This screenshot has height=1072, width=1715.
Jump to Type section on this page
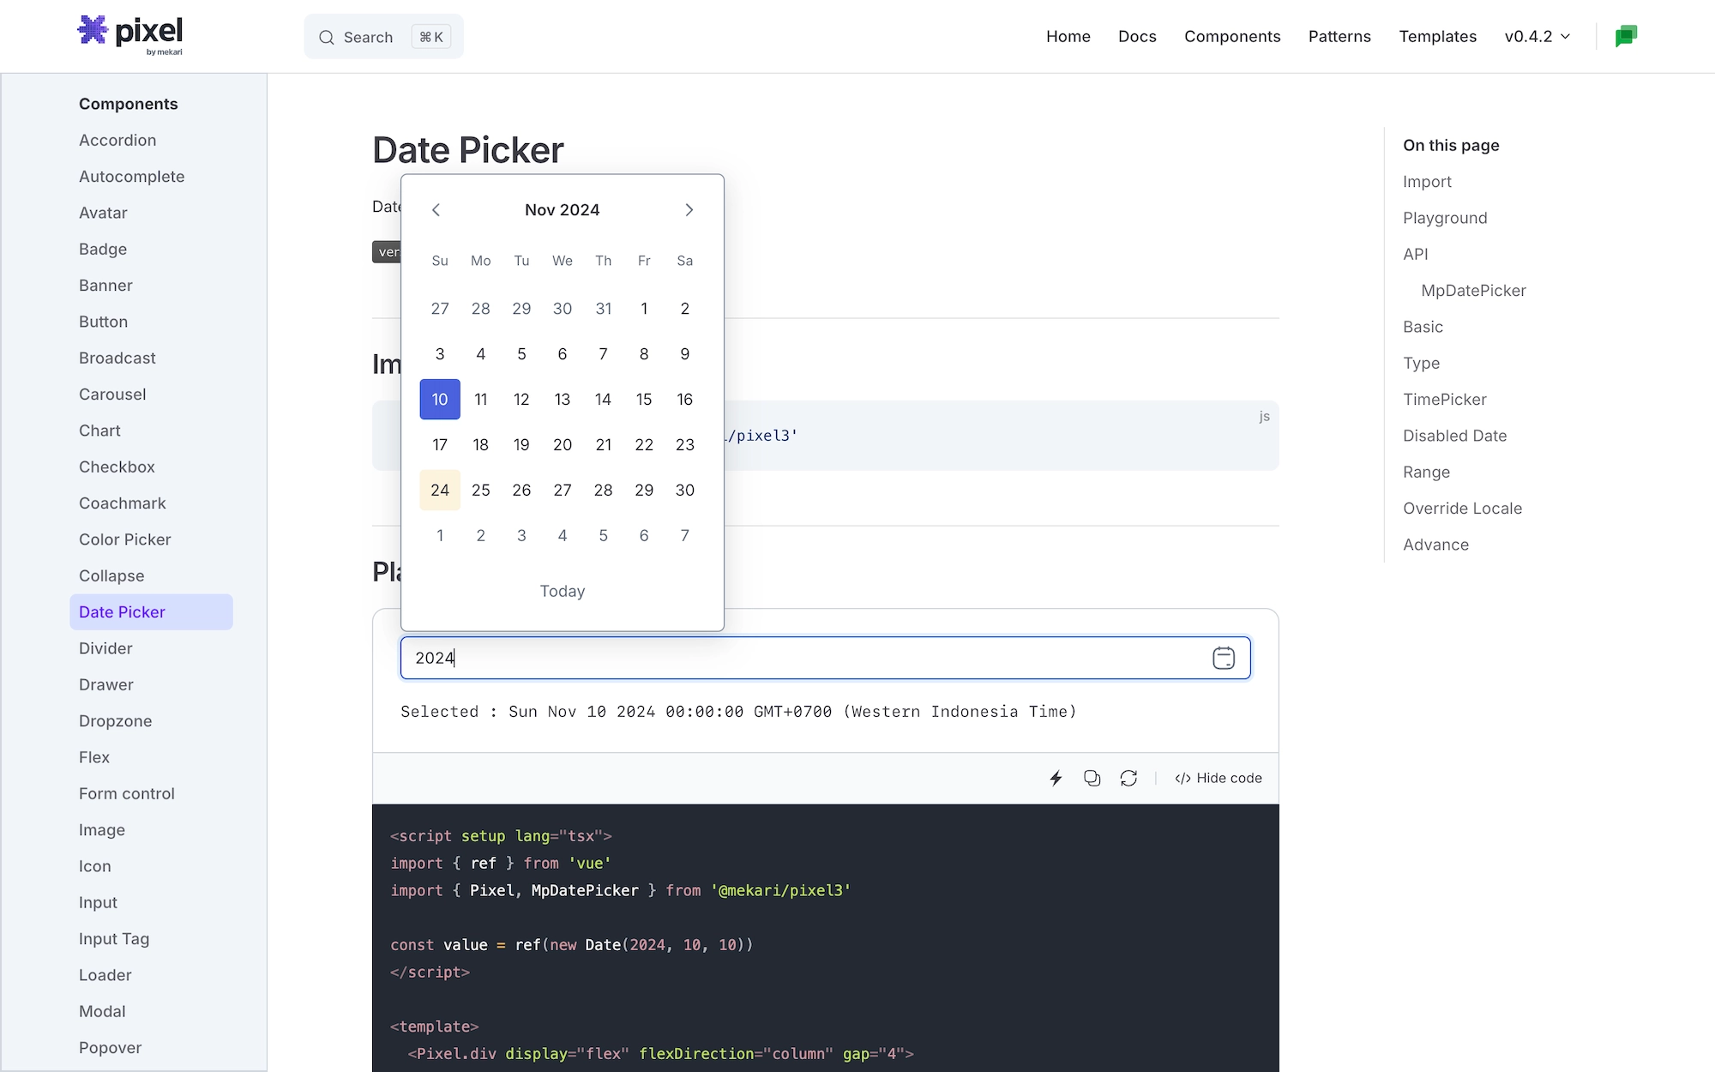coord(1421,363)
